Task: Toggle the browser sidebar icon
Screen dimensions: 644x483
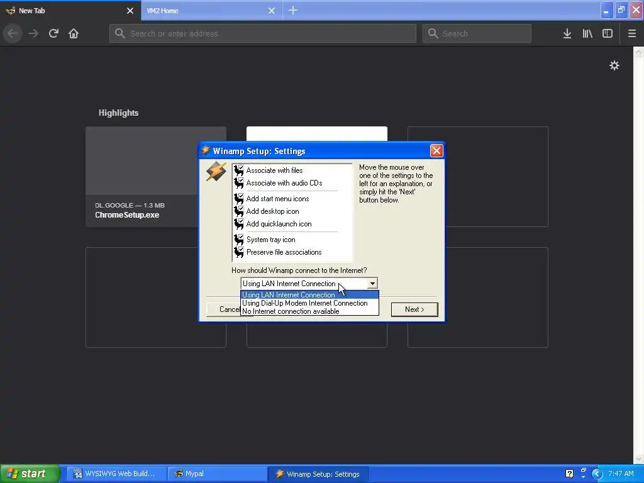Action: tap(608, 33)
